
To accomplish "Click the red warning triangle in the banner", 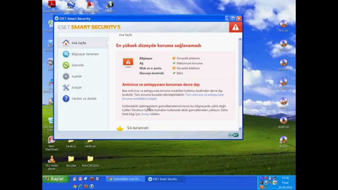I will click(235, 26).
